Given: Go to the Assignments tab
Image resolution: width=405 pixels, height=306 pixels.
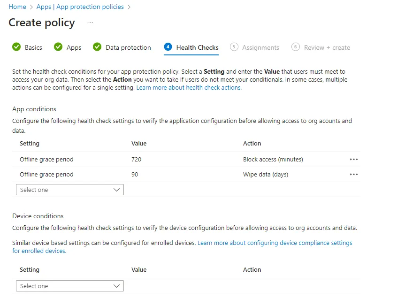Looking at the screenshot, I should 260,47.
